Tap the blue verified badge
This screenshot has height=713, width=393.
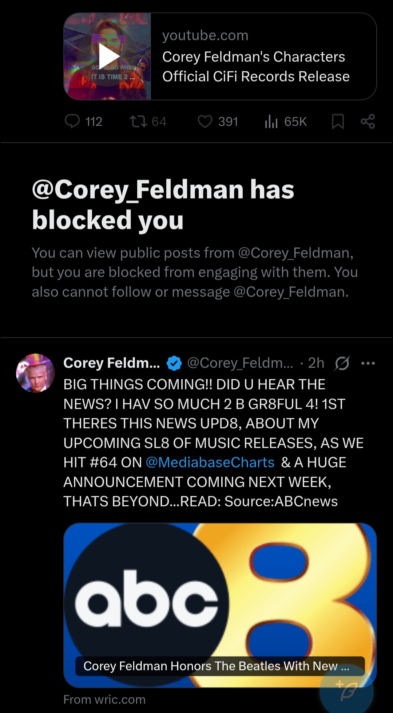[174, 363]
